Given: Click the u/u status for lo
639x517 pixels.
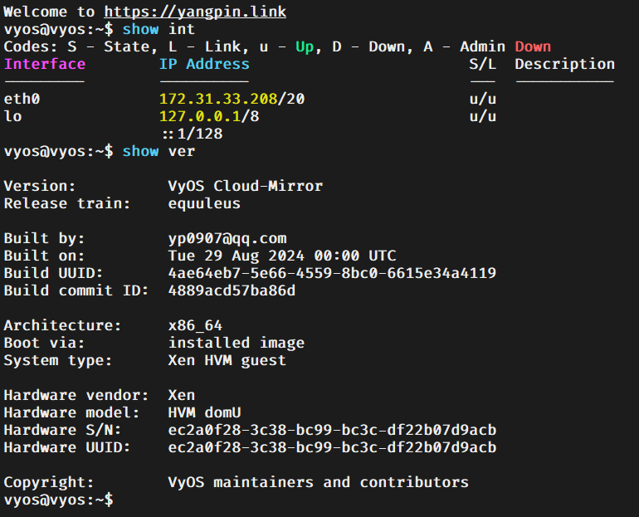Looking at the screenshot, I should pos(483,116).
